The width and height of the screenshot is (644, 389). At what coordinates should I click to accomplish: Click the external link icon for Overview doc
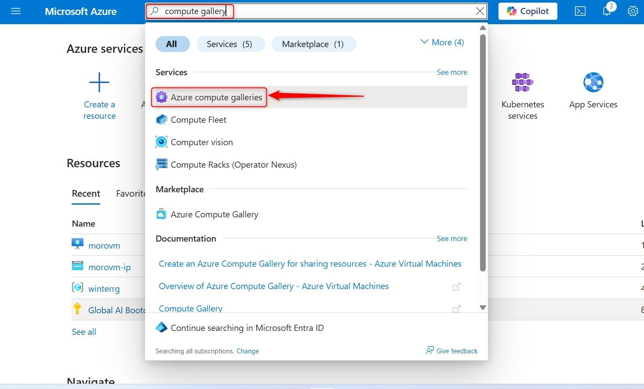(x=457, y=286)
